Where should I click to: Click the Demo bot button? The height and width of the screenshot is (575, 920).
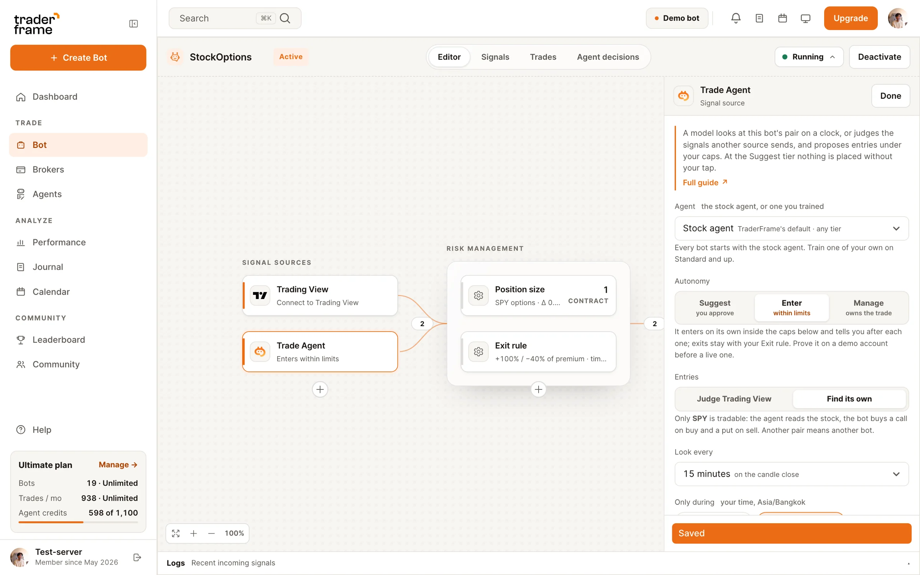pos(677,18)
